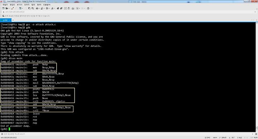Click the Encoding globe icon
Image resolution: width=258 pixels, height=139 pixels.
click(x=47, y=8)
